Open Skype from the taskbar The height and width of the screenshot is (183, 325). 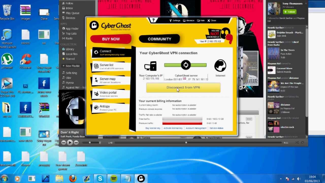100,178
